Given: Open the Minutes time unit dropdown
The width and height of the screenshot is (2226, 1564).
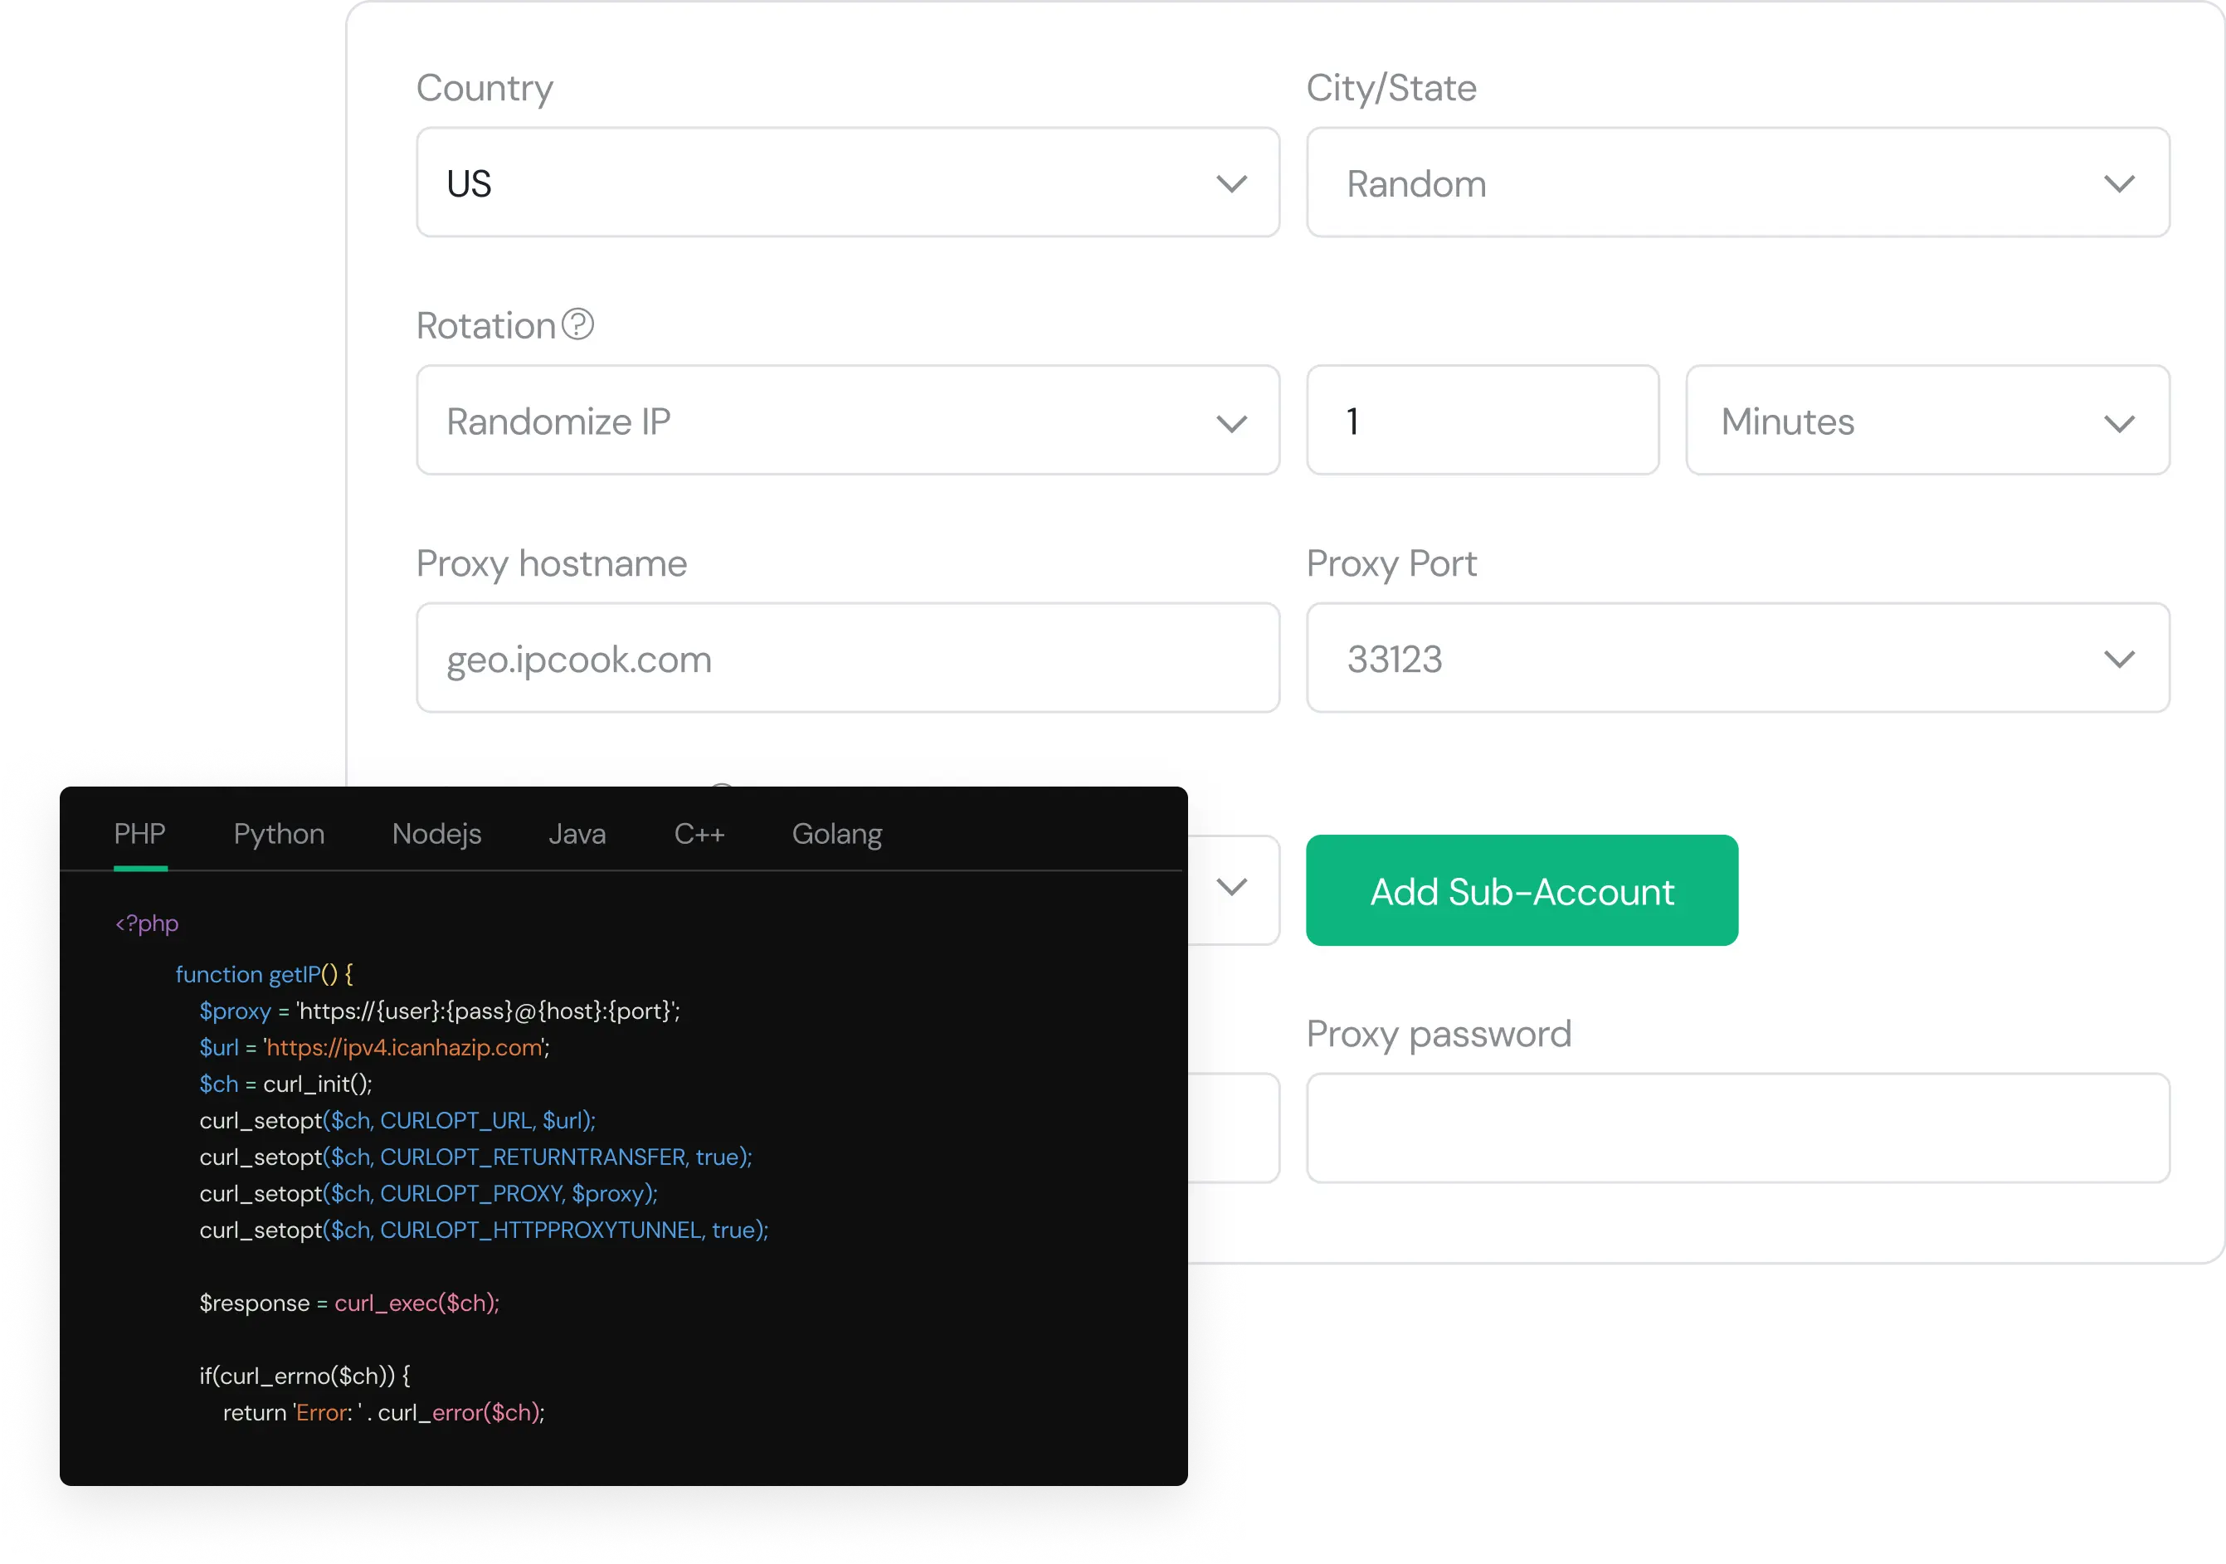Looking at the screenshot, I should 1927,420.
